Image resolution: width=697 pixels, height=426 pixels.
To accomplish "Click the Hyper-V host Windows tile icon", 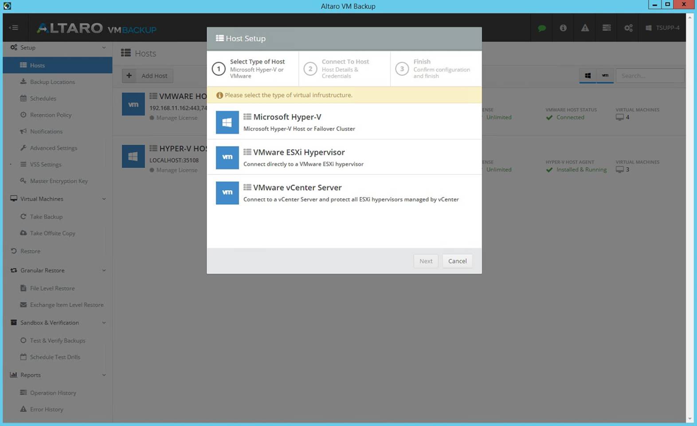I will pos(133,156).
